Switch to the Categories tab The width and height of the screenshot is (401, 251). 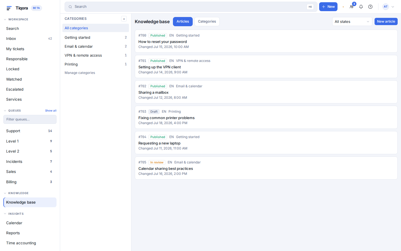[x=207, y=21]
